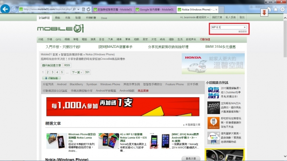
Task: Click the search magnifier icon in address bar
Action: (x=74, y=9)
